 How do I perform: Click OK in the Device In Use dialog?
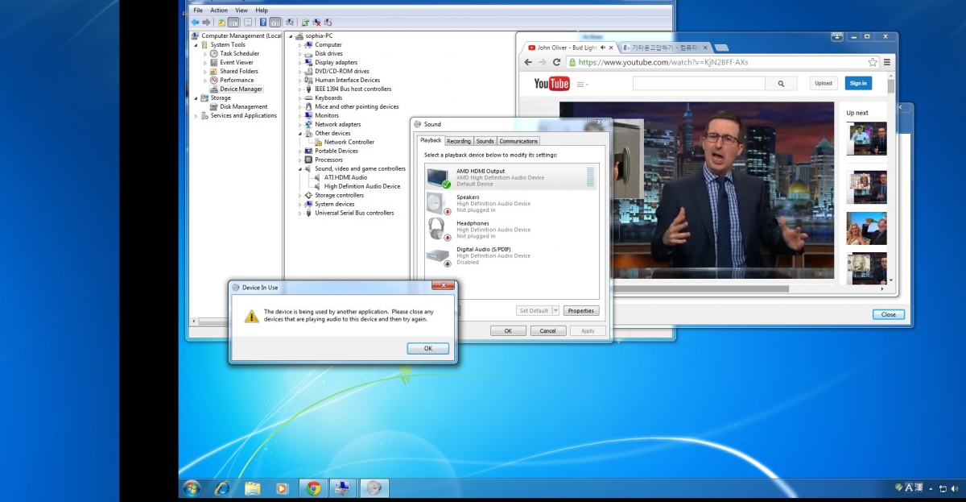coord(427,348)
